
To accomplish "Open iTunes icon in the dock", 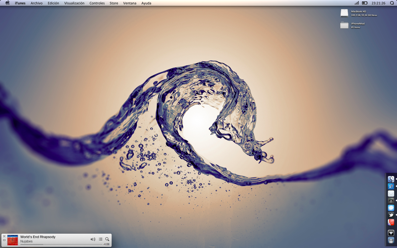I will pos(391,201).
